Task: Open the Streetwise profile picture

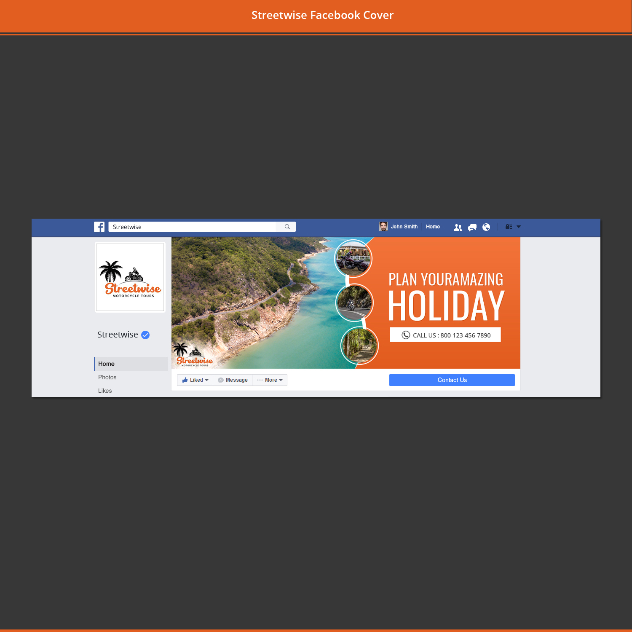Action: tap(130, 277)
